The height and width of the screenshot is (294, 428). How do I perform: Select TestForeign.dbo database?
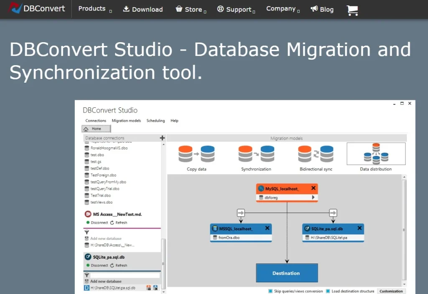(x=100, y=175)
